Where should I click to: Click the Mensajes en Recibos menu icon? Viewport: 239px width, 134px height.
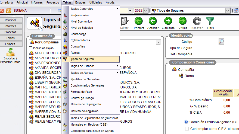pos(65,125)
